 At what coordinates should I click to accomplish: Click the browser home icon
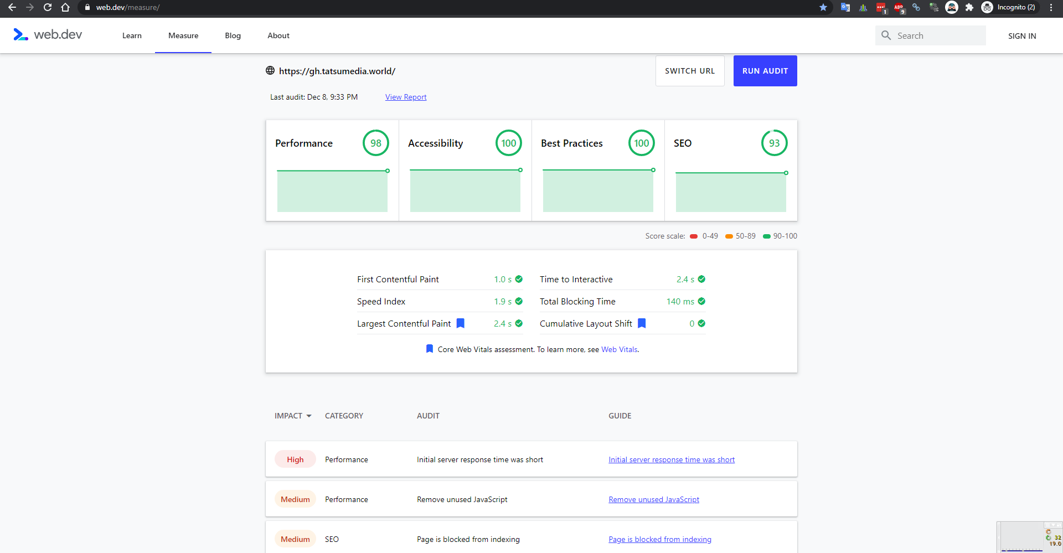(x=65, y=7)
